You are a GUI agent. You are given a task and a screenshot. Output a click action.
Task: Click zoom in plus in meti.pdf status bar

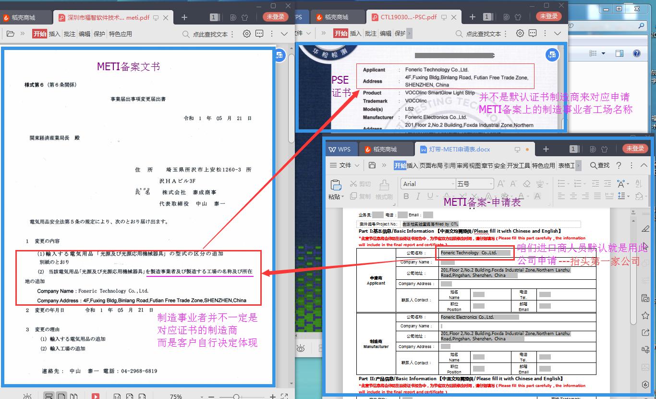[x=273, y=397]
